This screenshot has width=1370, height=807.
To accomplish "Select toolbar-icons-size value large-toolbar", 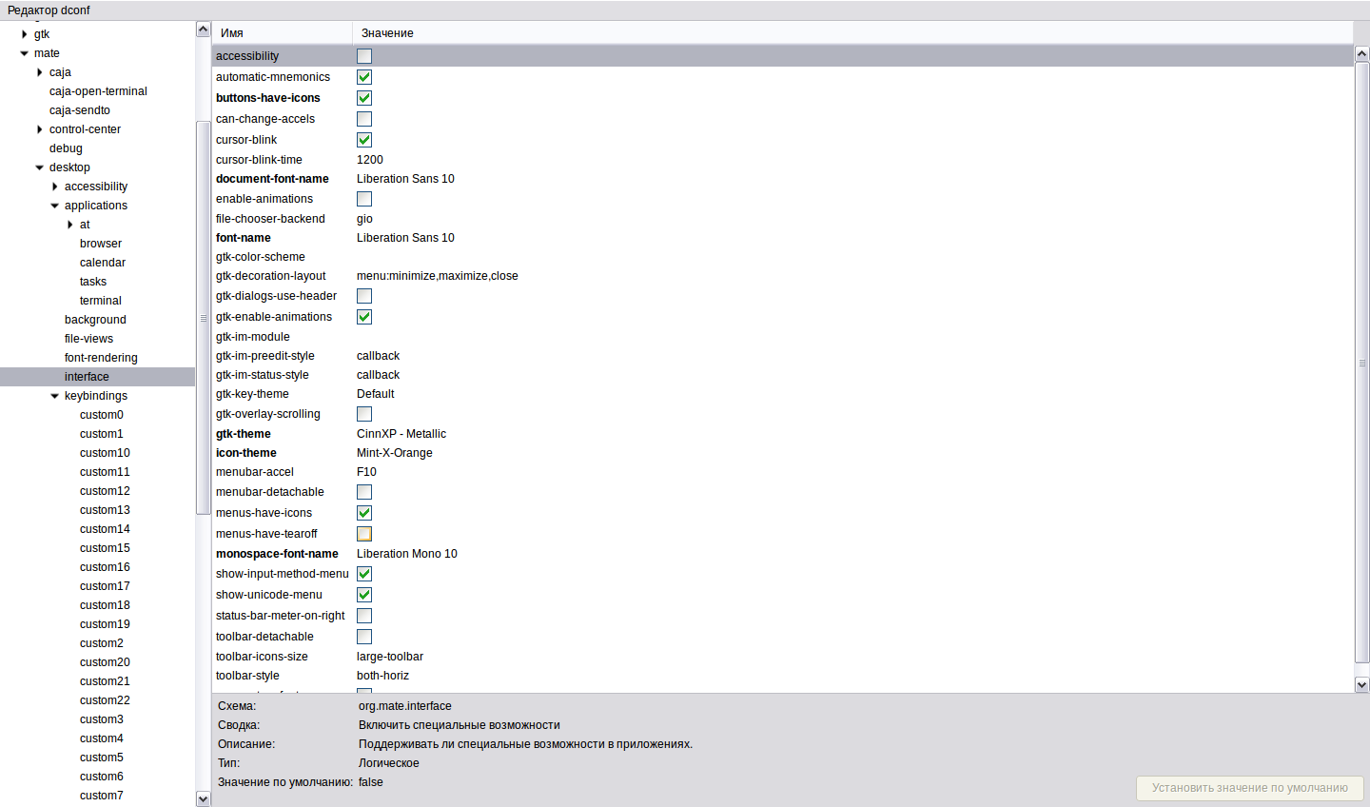I will tap(390, 657).
